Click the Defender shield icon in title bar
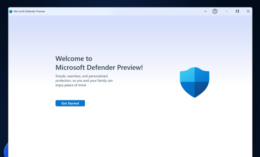 (x=11, y=11)
